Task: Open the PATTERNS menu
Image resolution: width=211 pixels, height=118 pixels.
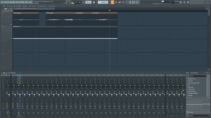Action: pyautogui.click(x=13, y=2)
